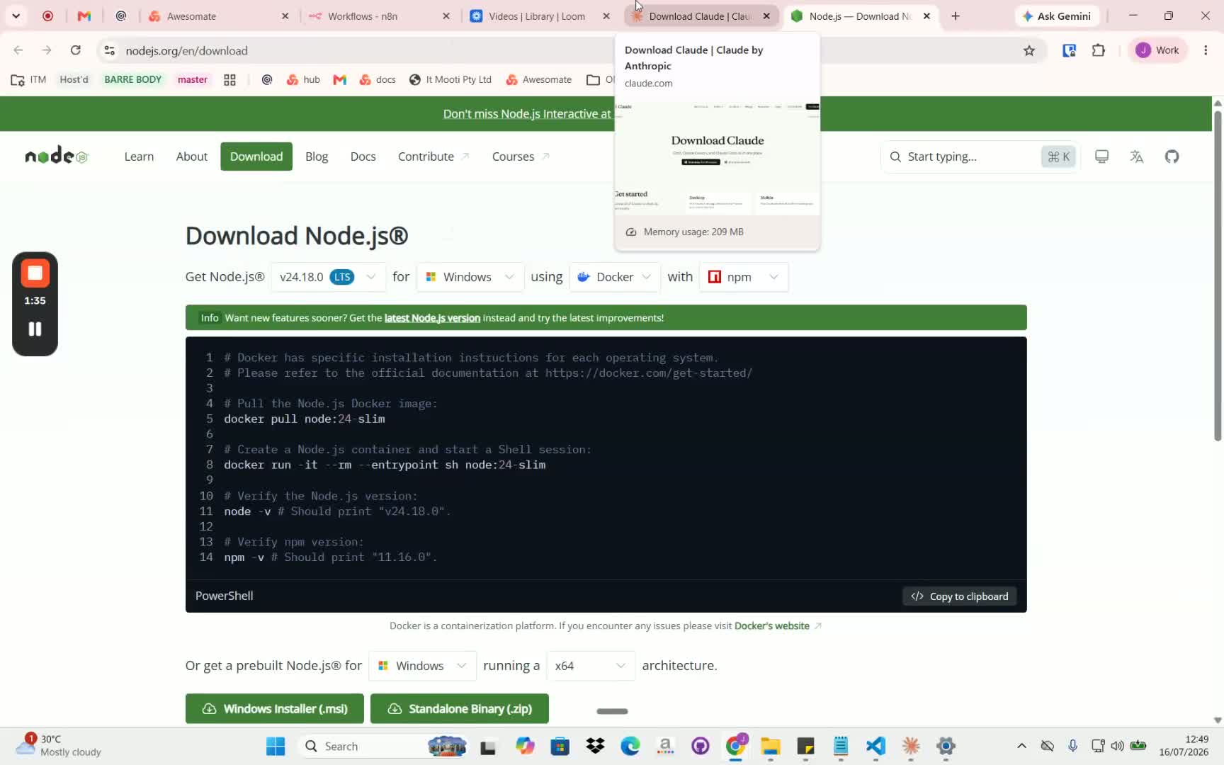Open Microsoft Edge from the taskbar
Screen dimensions: 1224x765
coord(630,746)
